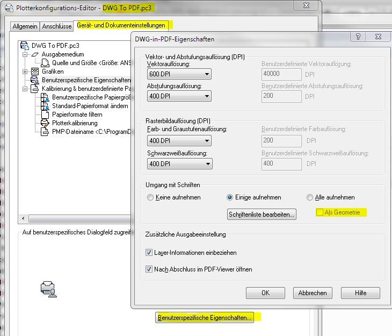Click Benutzerdefinierte Schwarzweißauflösung field 400

click(281, 164)
